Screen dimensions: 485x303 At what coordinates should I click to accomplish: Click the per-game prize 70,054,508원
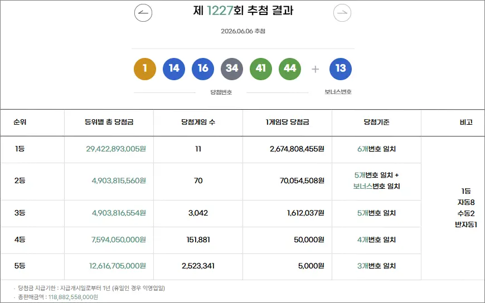point(302,180)
